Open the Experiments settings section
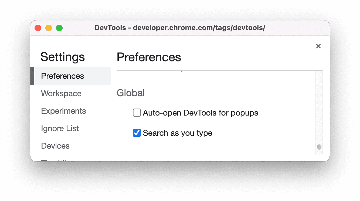The height and width of the screenshot is (201, 360). click(63, 111)
